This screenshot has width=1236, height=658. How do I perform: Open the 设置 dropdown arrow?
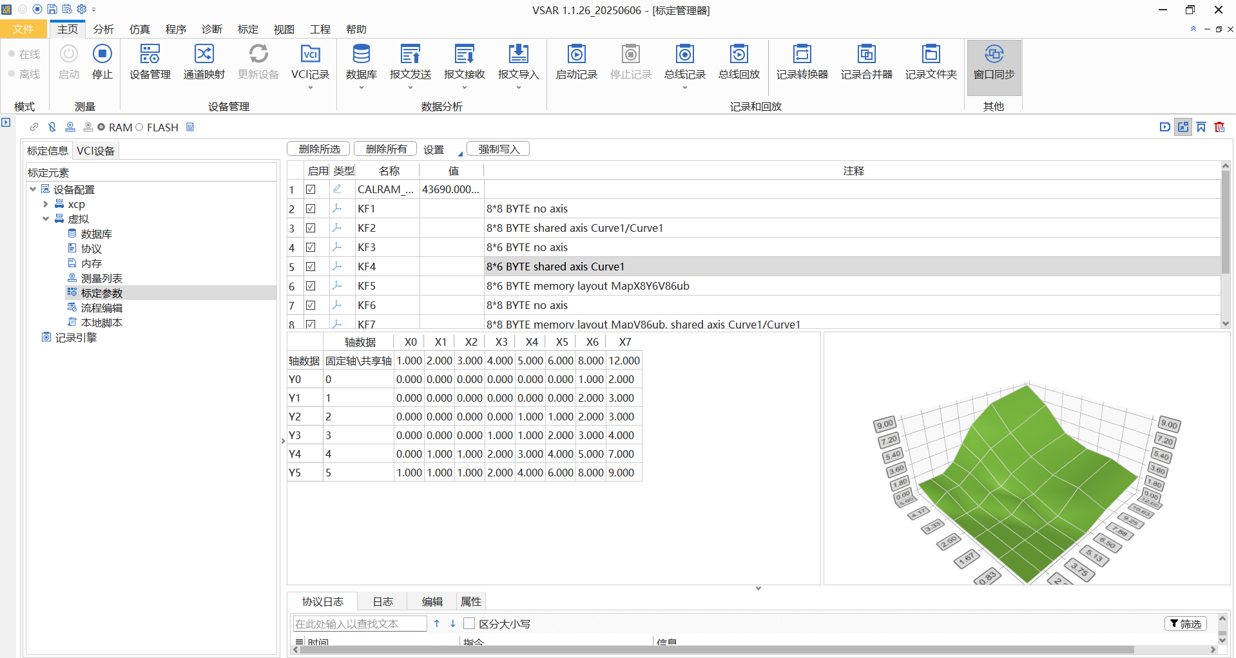point(460,154)
